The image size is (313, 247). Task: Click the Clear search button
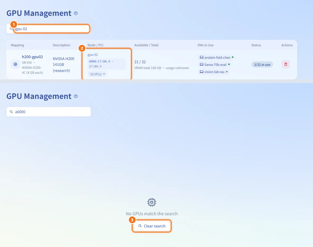point(152,226)
